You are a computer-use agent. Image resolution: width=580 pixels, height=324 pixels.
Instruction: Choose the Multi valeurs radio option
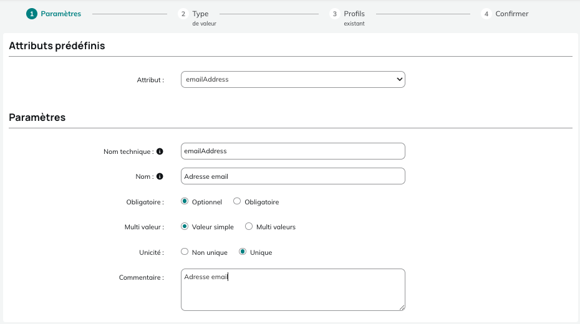249,226
